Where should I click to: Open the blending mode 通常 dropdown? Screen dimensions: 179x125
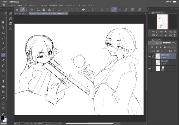158,43
